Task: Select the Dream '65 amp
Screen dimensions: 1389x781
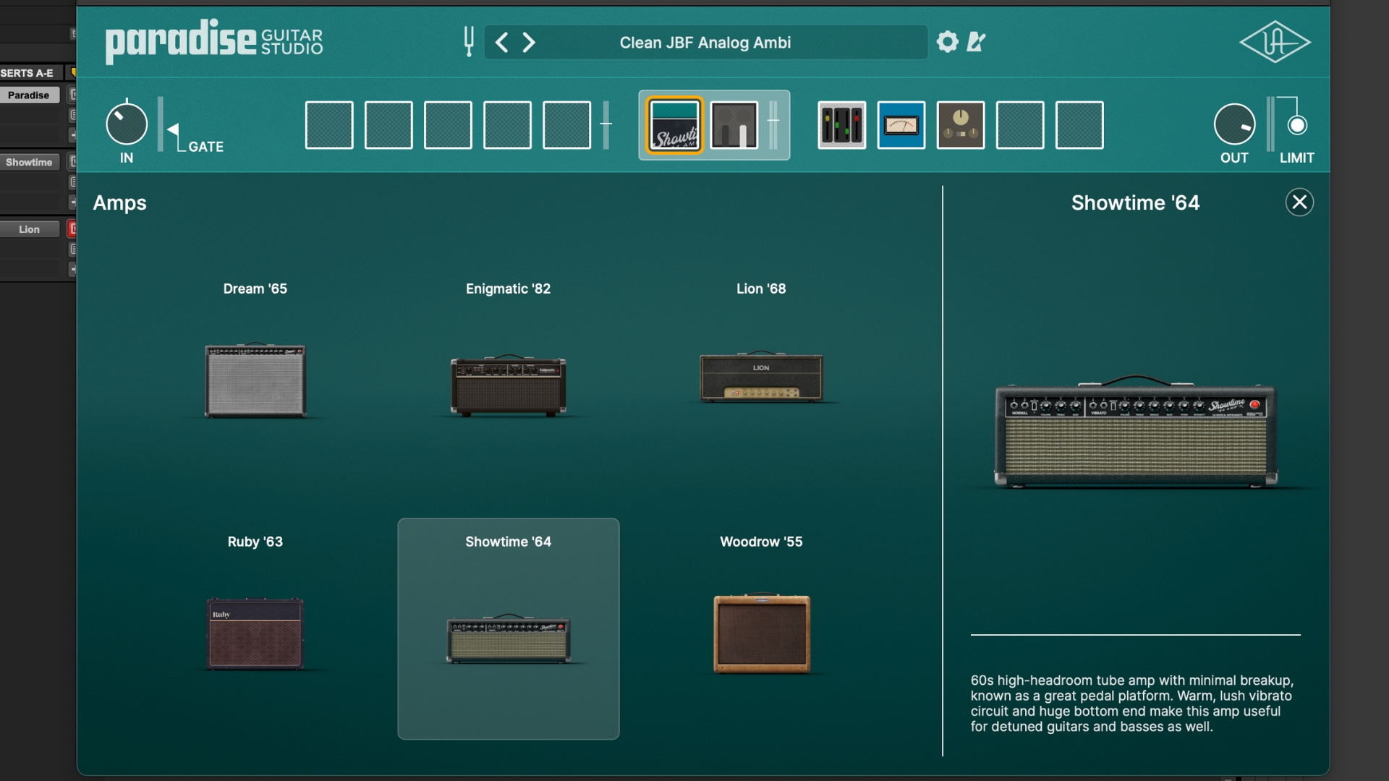Action: [x=255, y=378]
